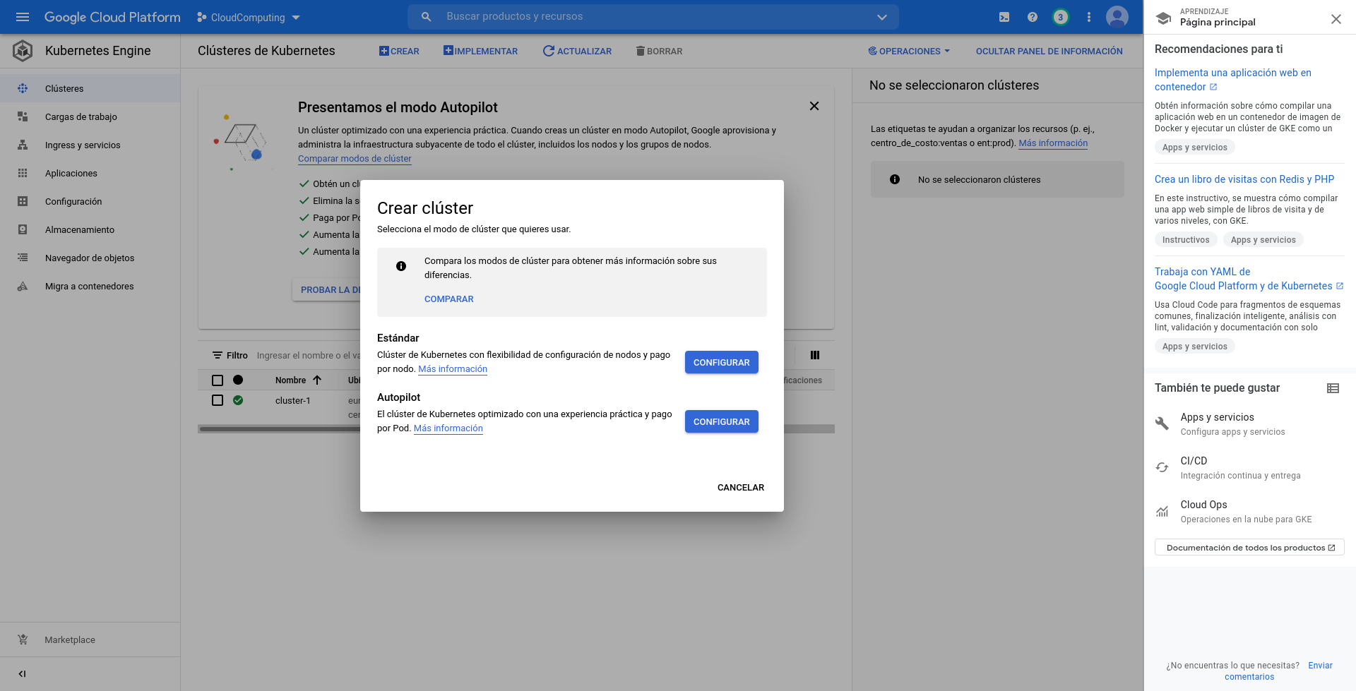View notifications badge showing 3

click(1060, 17)
